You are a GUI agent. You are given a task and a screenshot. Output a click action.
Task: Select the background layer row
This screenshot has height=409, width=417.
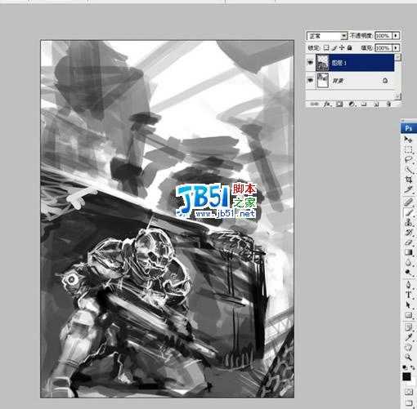pyautogui.click(x=350, y=81)
